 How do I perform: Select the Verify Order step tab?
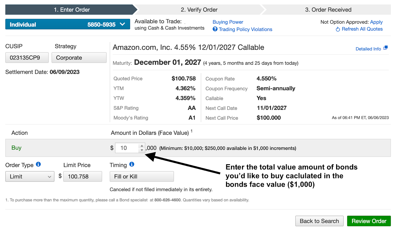[x=199, y=10]
